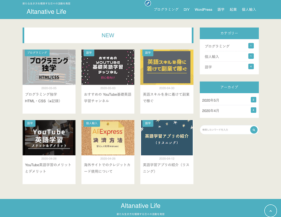
Task: Open the DIY menu item
Action: point(186,10)
